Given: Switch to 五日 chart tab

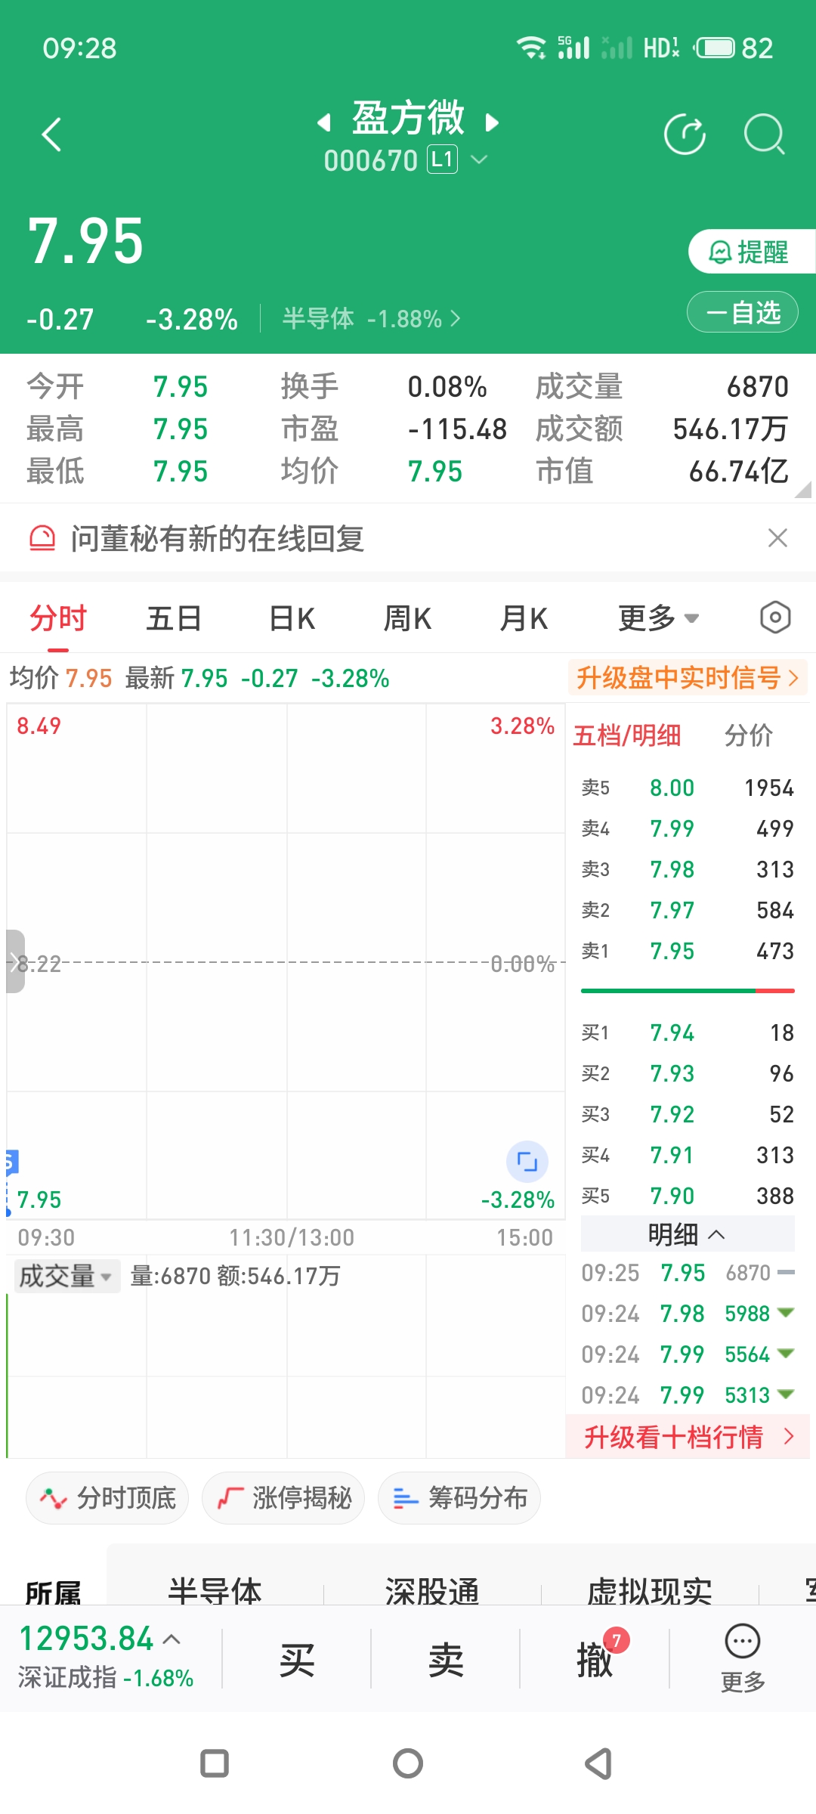Looking at the screenshot, I should pyautogui.click(x=175, y=618).
